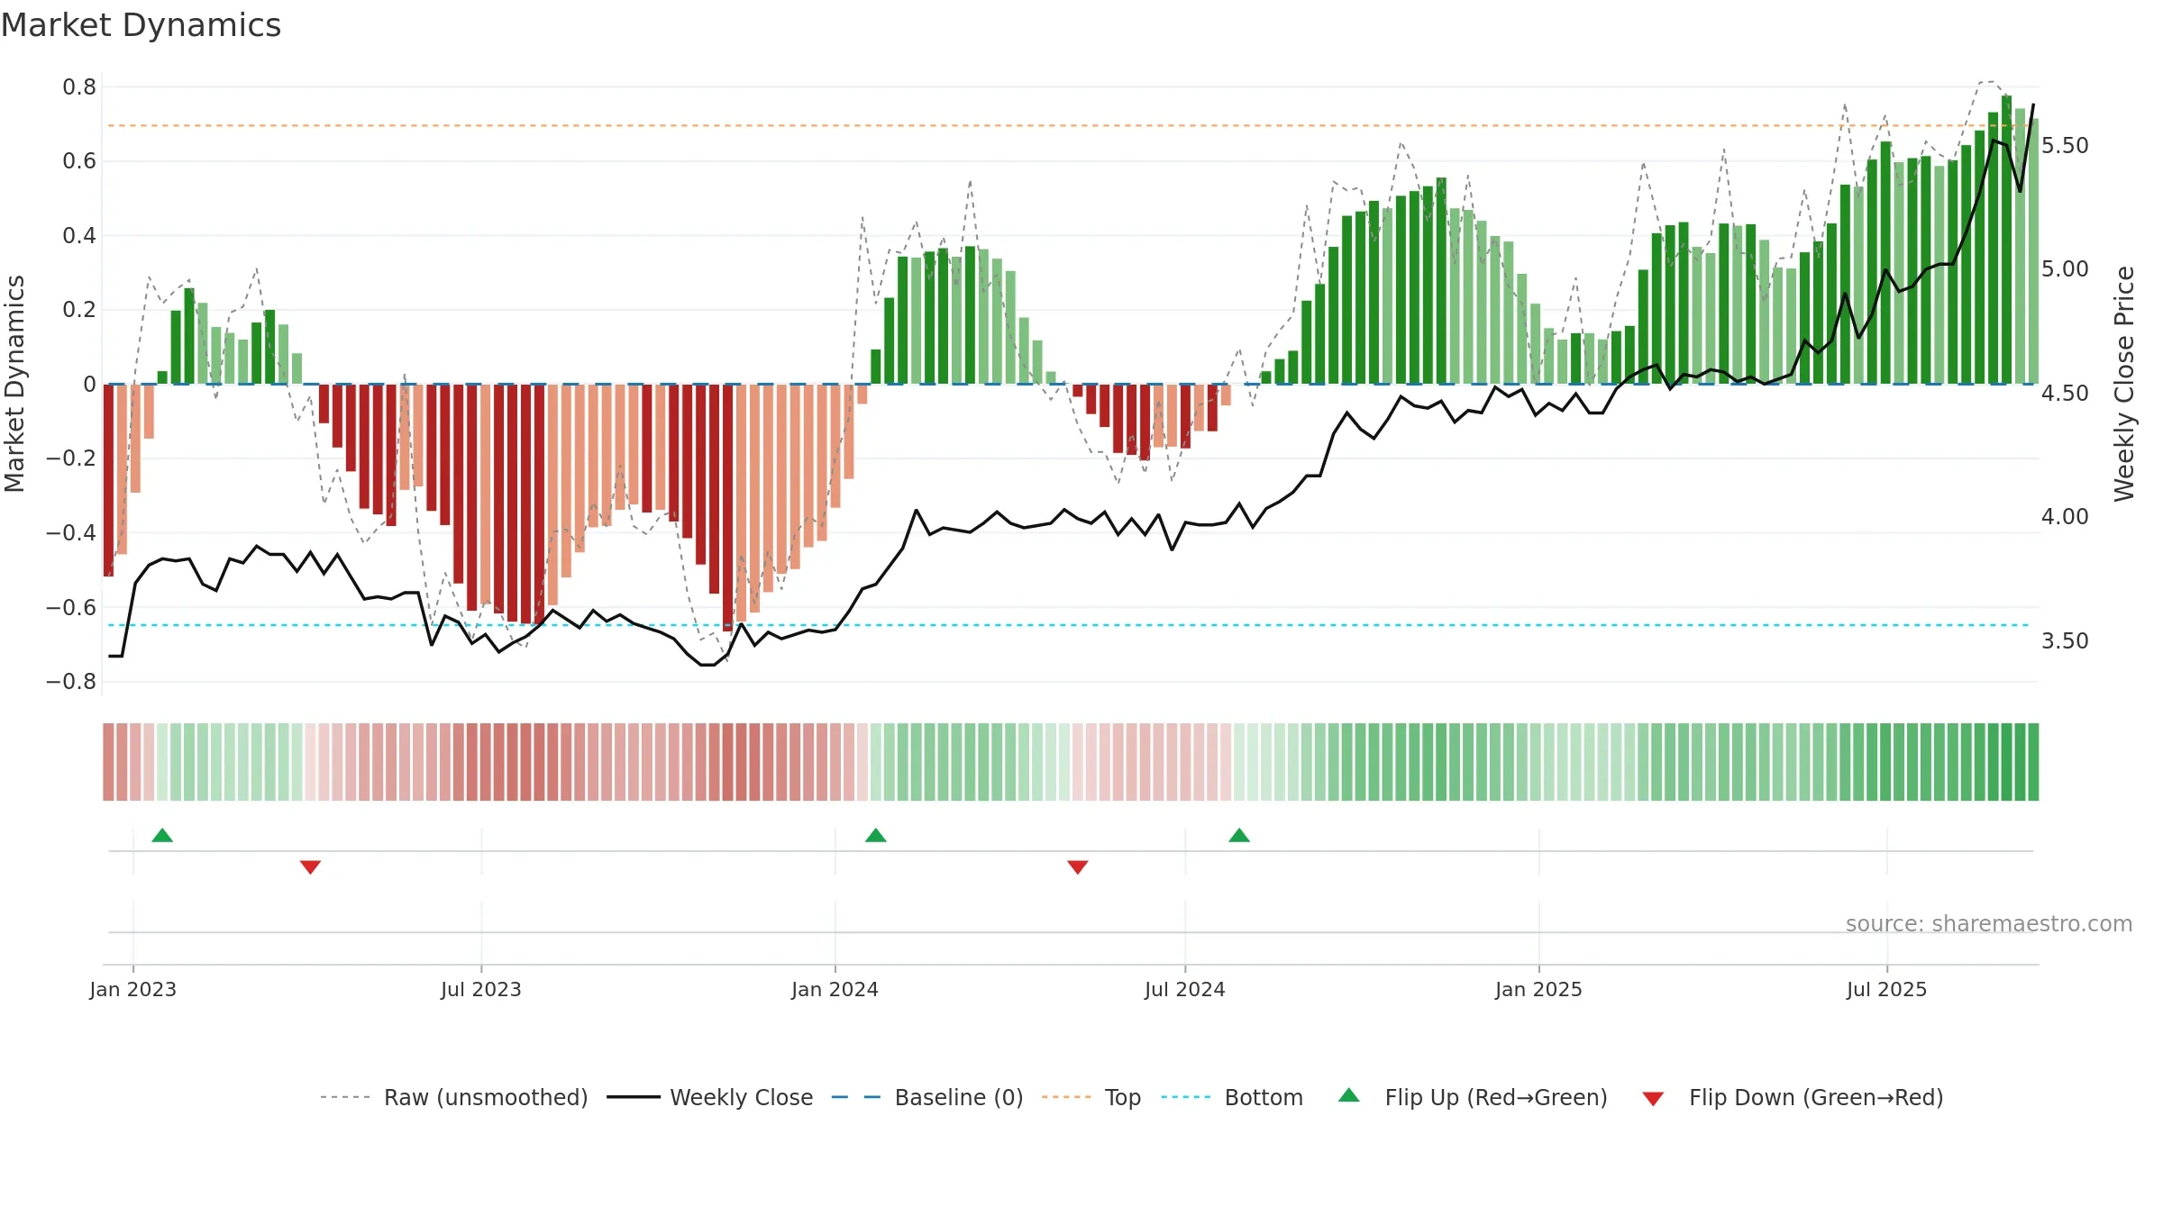This screenshot has height=1216, width=2163.
Task: Click the Flip Up marker after Jul 2024
Action: pos(1239,835)
